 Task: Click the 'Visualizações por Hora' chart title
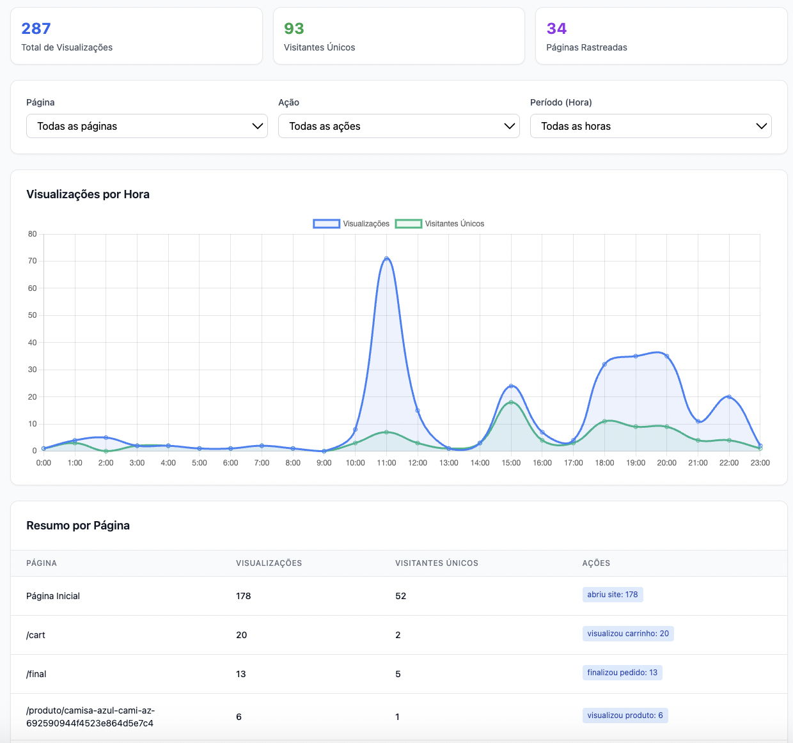pyautogui.click(x=88, y=194)
